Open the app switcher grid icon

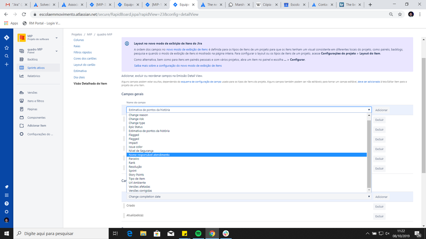coord(6,195)
